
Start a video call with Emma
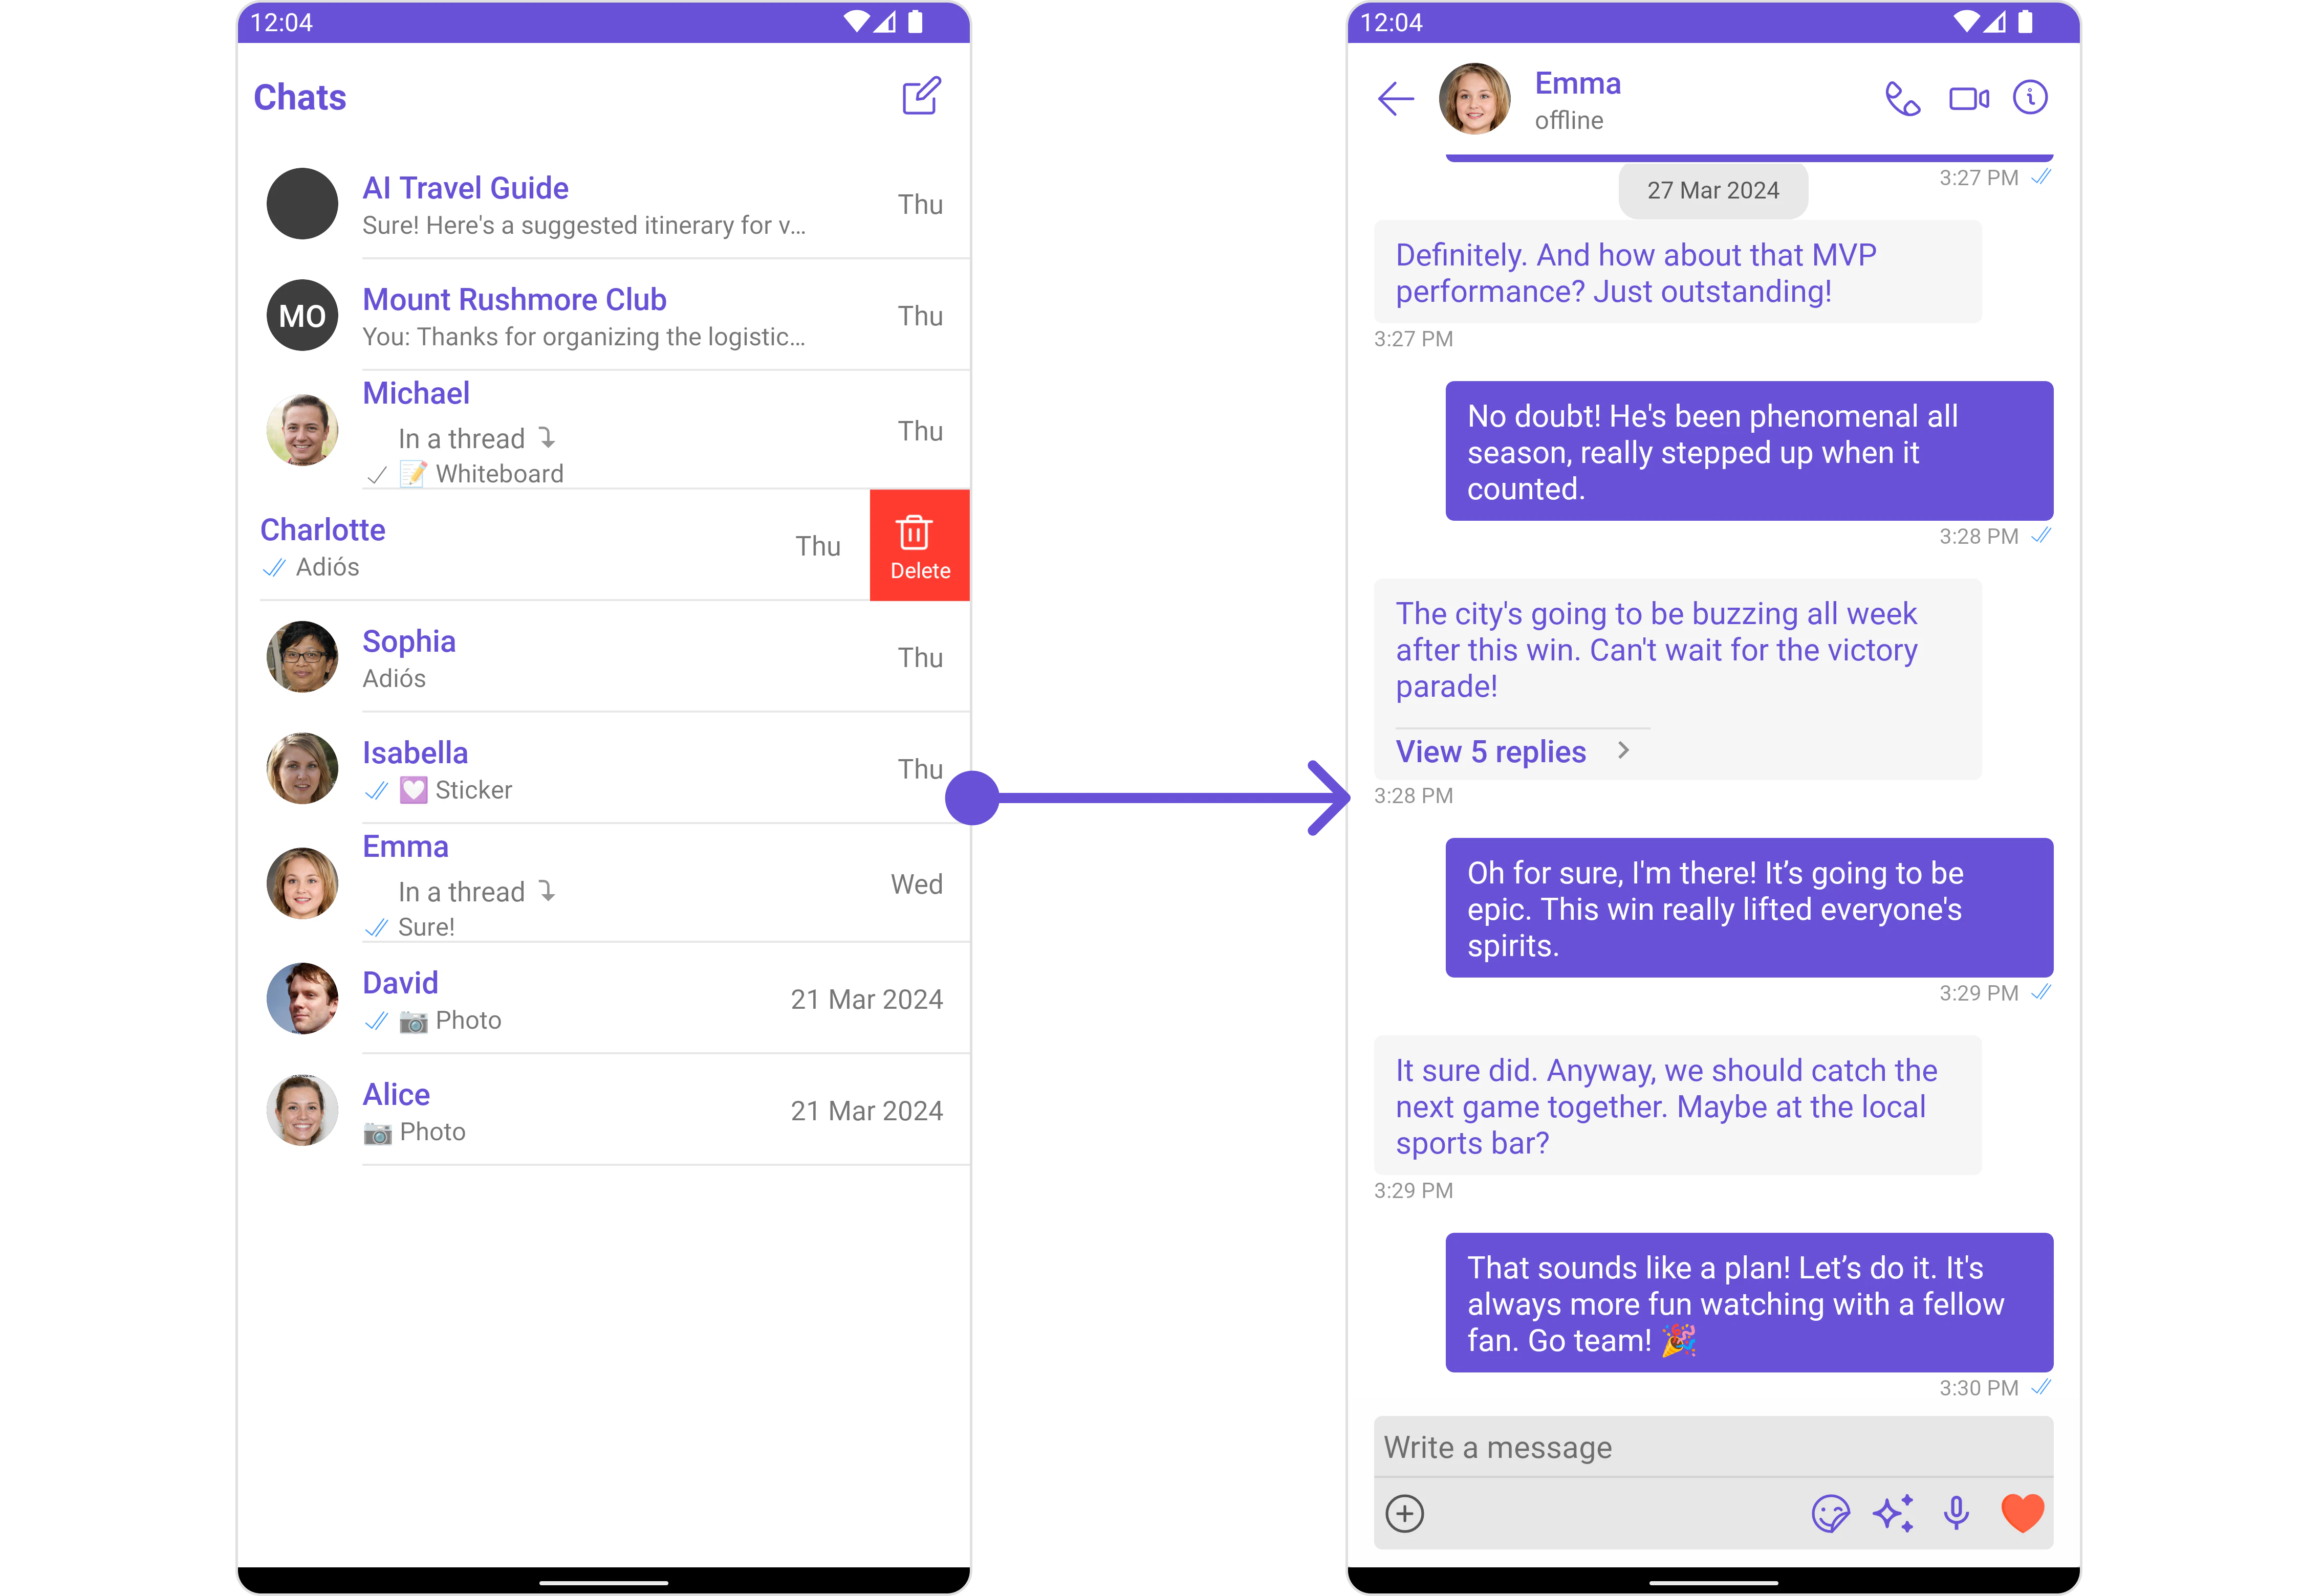tap(1968, 99)
